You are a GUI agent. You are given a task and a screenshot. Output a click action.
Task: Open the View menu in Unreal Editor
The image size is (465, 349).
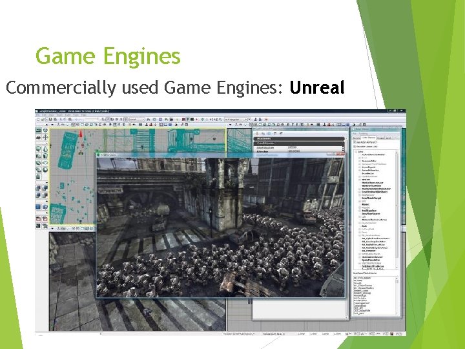pos(52,115)
